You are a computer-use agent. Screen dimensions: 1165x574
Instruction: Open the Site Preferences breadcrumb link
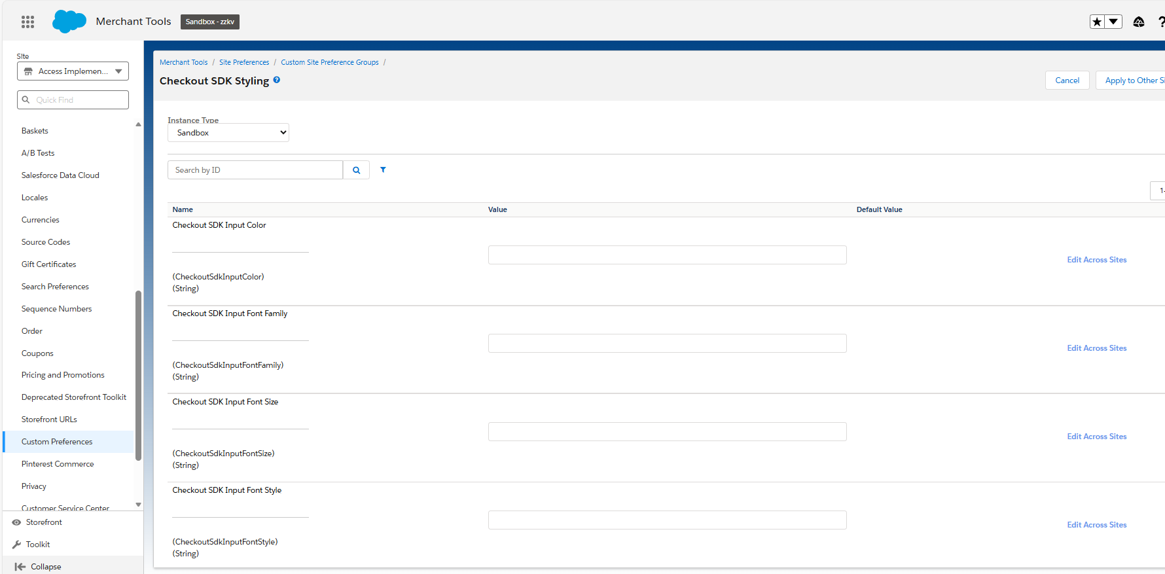click(x=244, y=62)
